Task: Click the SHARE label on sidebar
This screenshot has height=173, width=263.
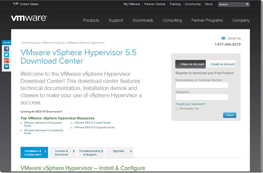Action: [6, 43]
